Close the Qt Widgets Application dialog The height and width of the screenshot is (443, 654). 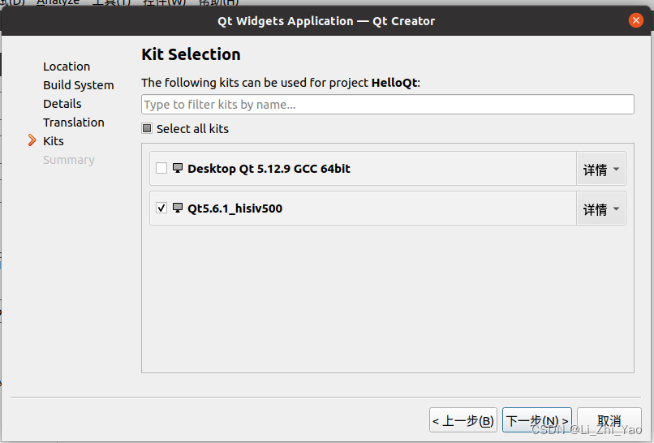point(635,20)
